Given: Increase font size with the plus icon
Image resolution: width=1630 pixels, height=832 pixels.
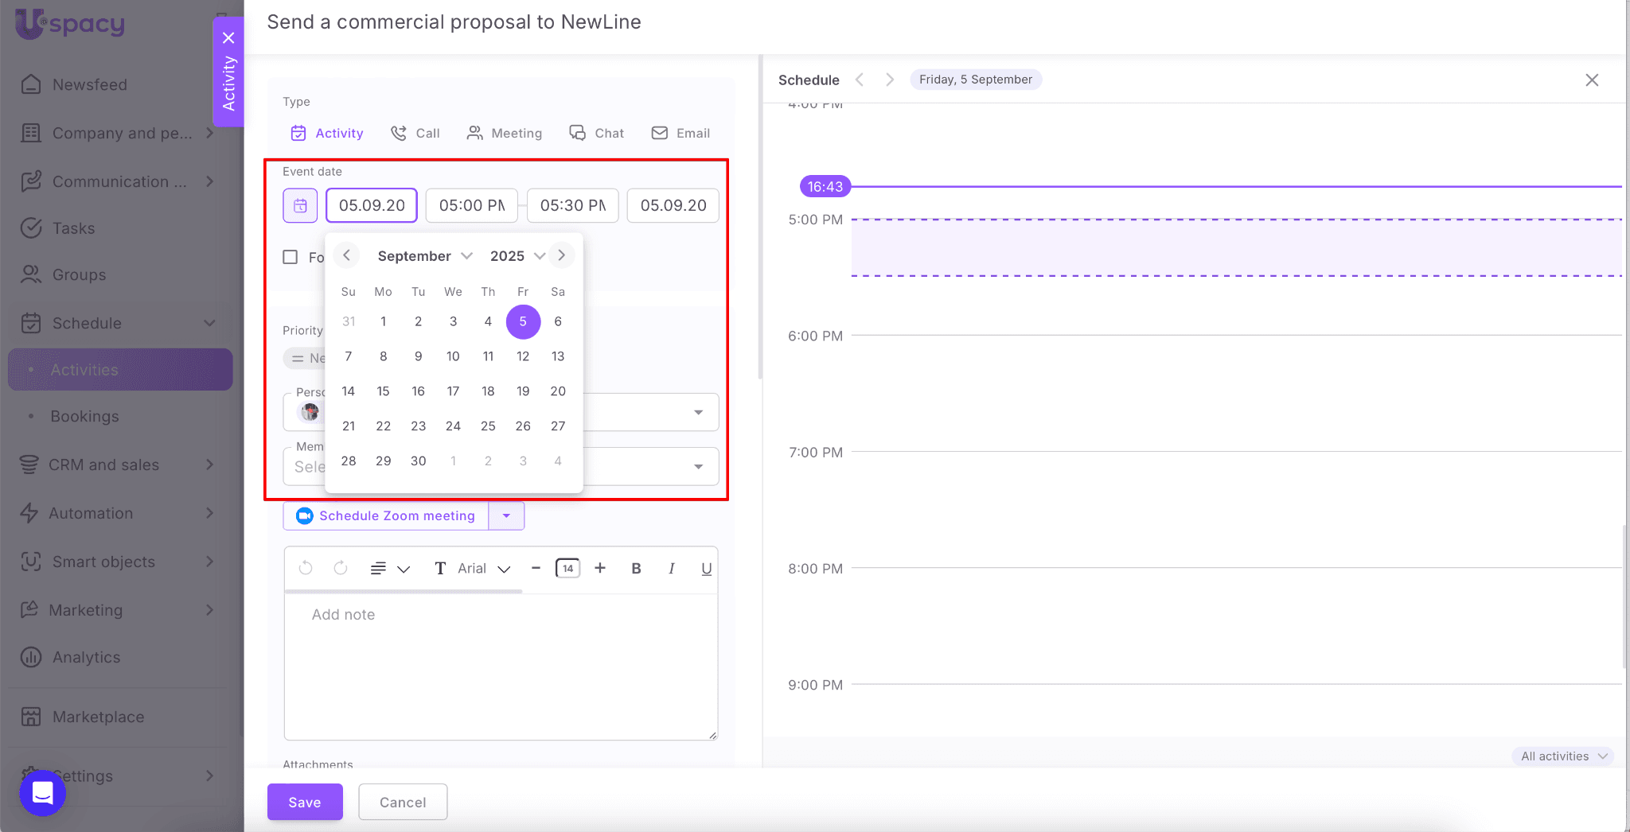Looking at the screenshot, I should click(600, 568).
